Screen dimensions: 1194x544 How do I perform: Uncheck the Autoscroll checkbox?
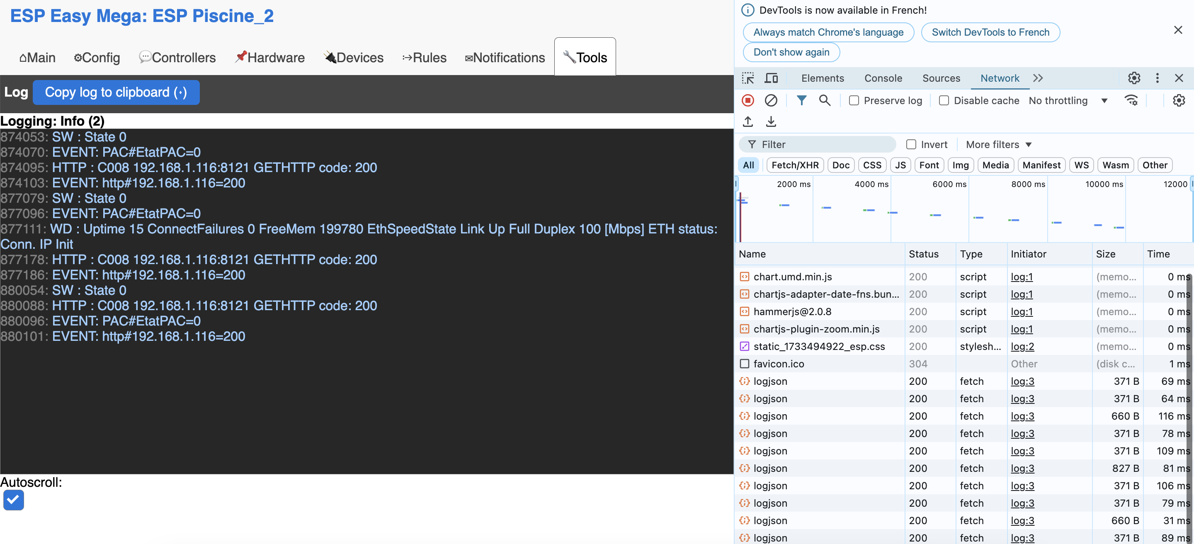(x=13, y=500)
